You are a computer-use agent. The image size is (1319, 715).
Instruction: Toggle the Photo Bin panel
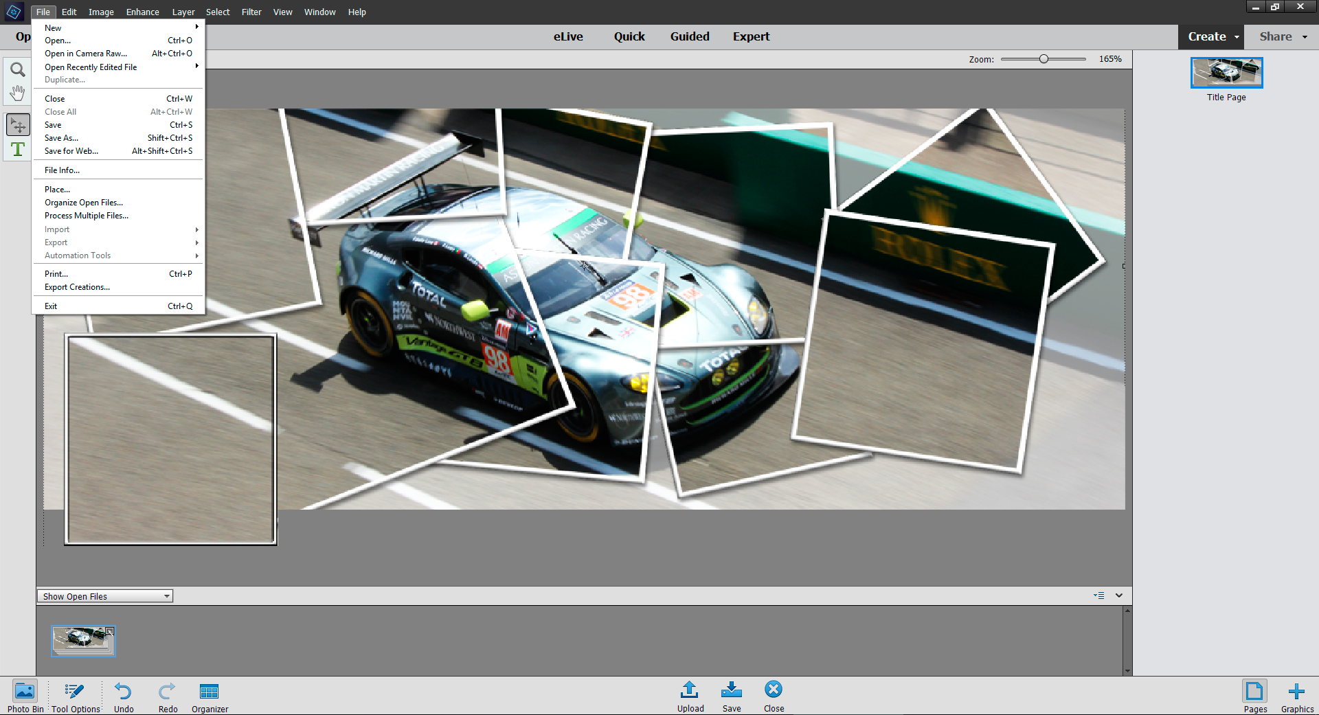pyautogui.click(x=25, y=691)
